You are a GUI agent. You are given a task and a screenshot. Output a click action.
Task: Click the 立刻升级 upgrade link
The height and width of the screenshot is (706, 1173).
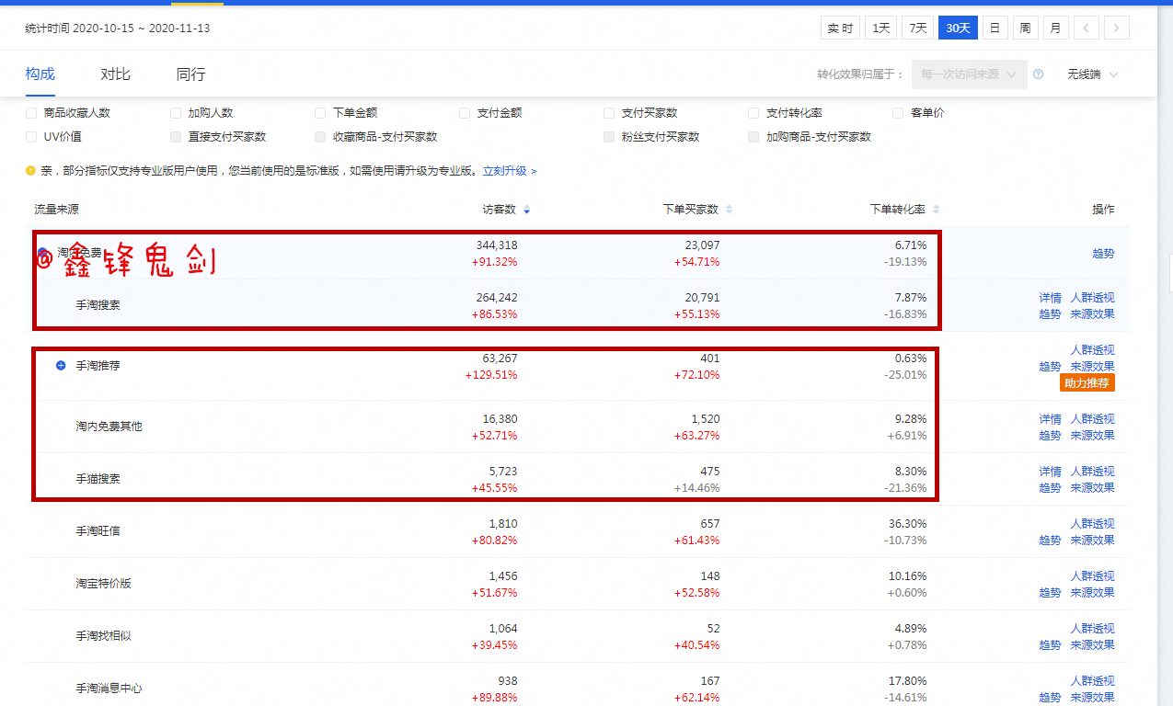pos(509,171)
